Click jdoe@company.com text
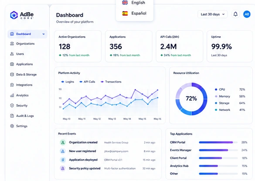 point(116,151)
